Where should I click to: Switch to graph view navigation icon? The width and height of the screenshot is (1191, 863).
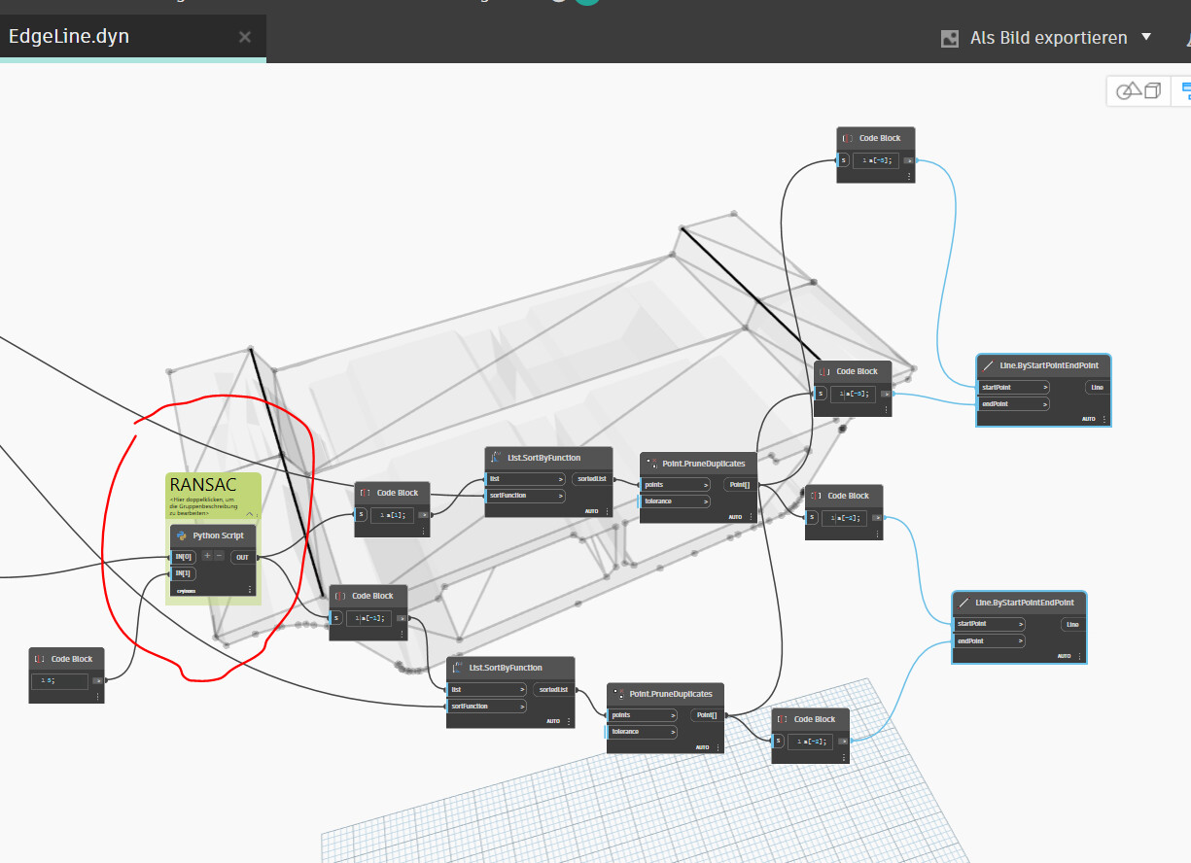click(1185, 91)
